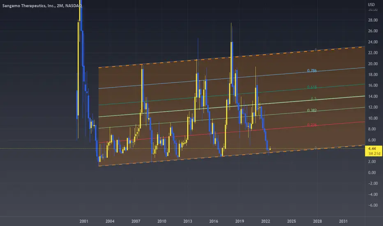Click the 2022 time axis label
Image resolution: width=383 pixels, height=226 pixels.
click(265, 221)
